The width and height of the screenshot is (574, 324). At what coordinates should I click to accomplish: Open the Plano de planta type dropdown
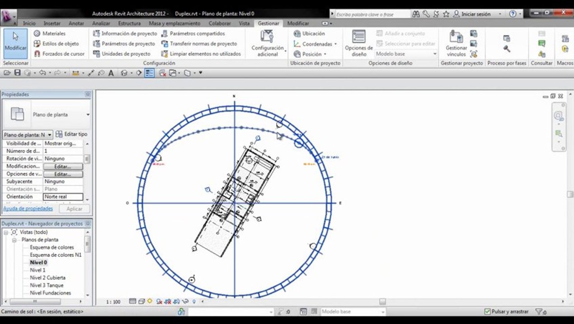tap(46, 115)
